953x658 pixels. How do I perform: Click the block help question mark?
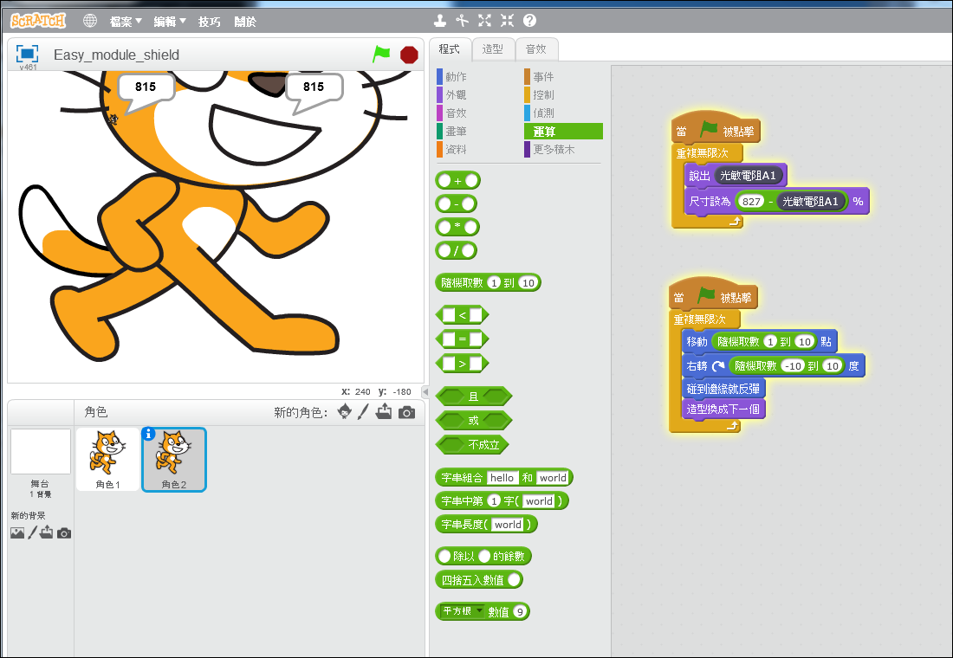(x=529, y=21)
